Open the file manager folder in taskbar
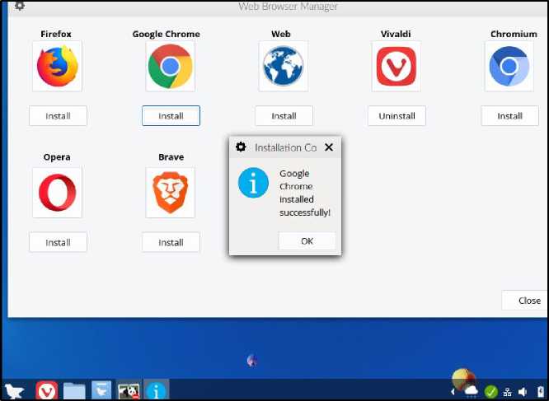This screenshot has height=401, width=549. pos(74,391)
